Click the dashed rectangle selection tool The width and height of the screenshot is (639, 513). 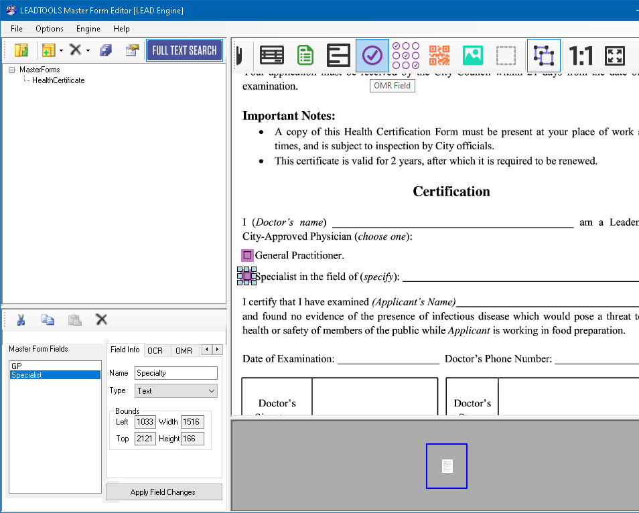click(506, 56)
